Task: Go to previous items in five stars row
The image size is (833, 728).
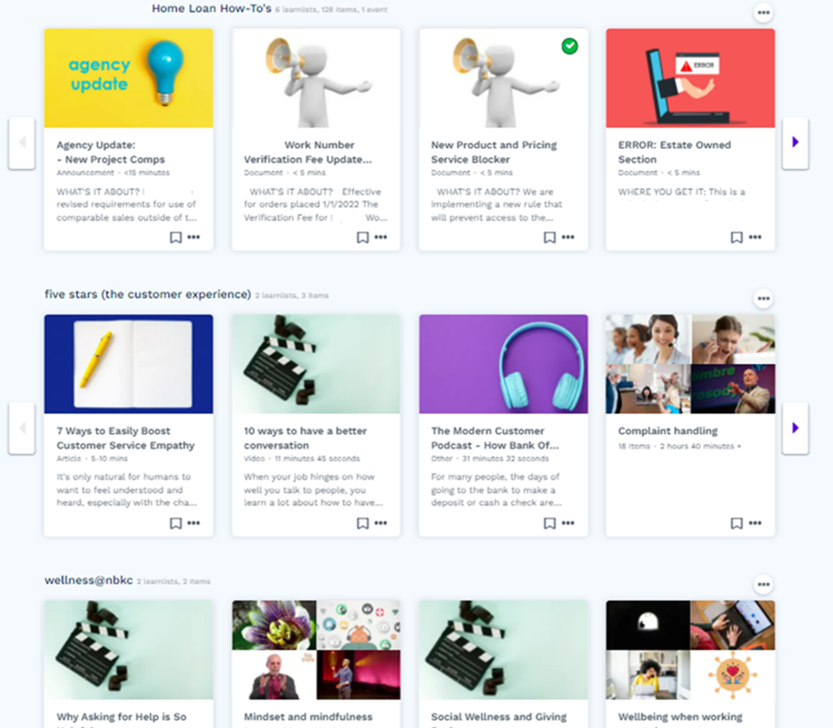Action: (x=22, y=428)
